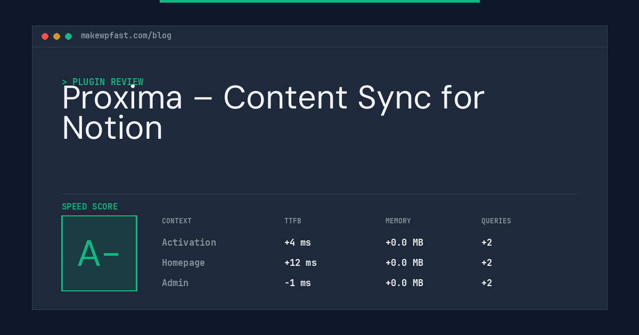
Task: Click the '> PLUGIN REVIEW' label
Action: point(103,82)
